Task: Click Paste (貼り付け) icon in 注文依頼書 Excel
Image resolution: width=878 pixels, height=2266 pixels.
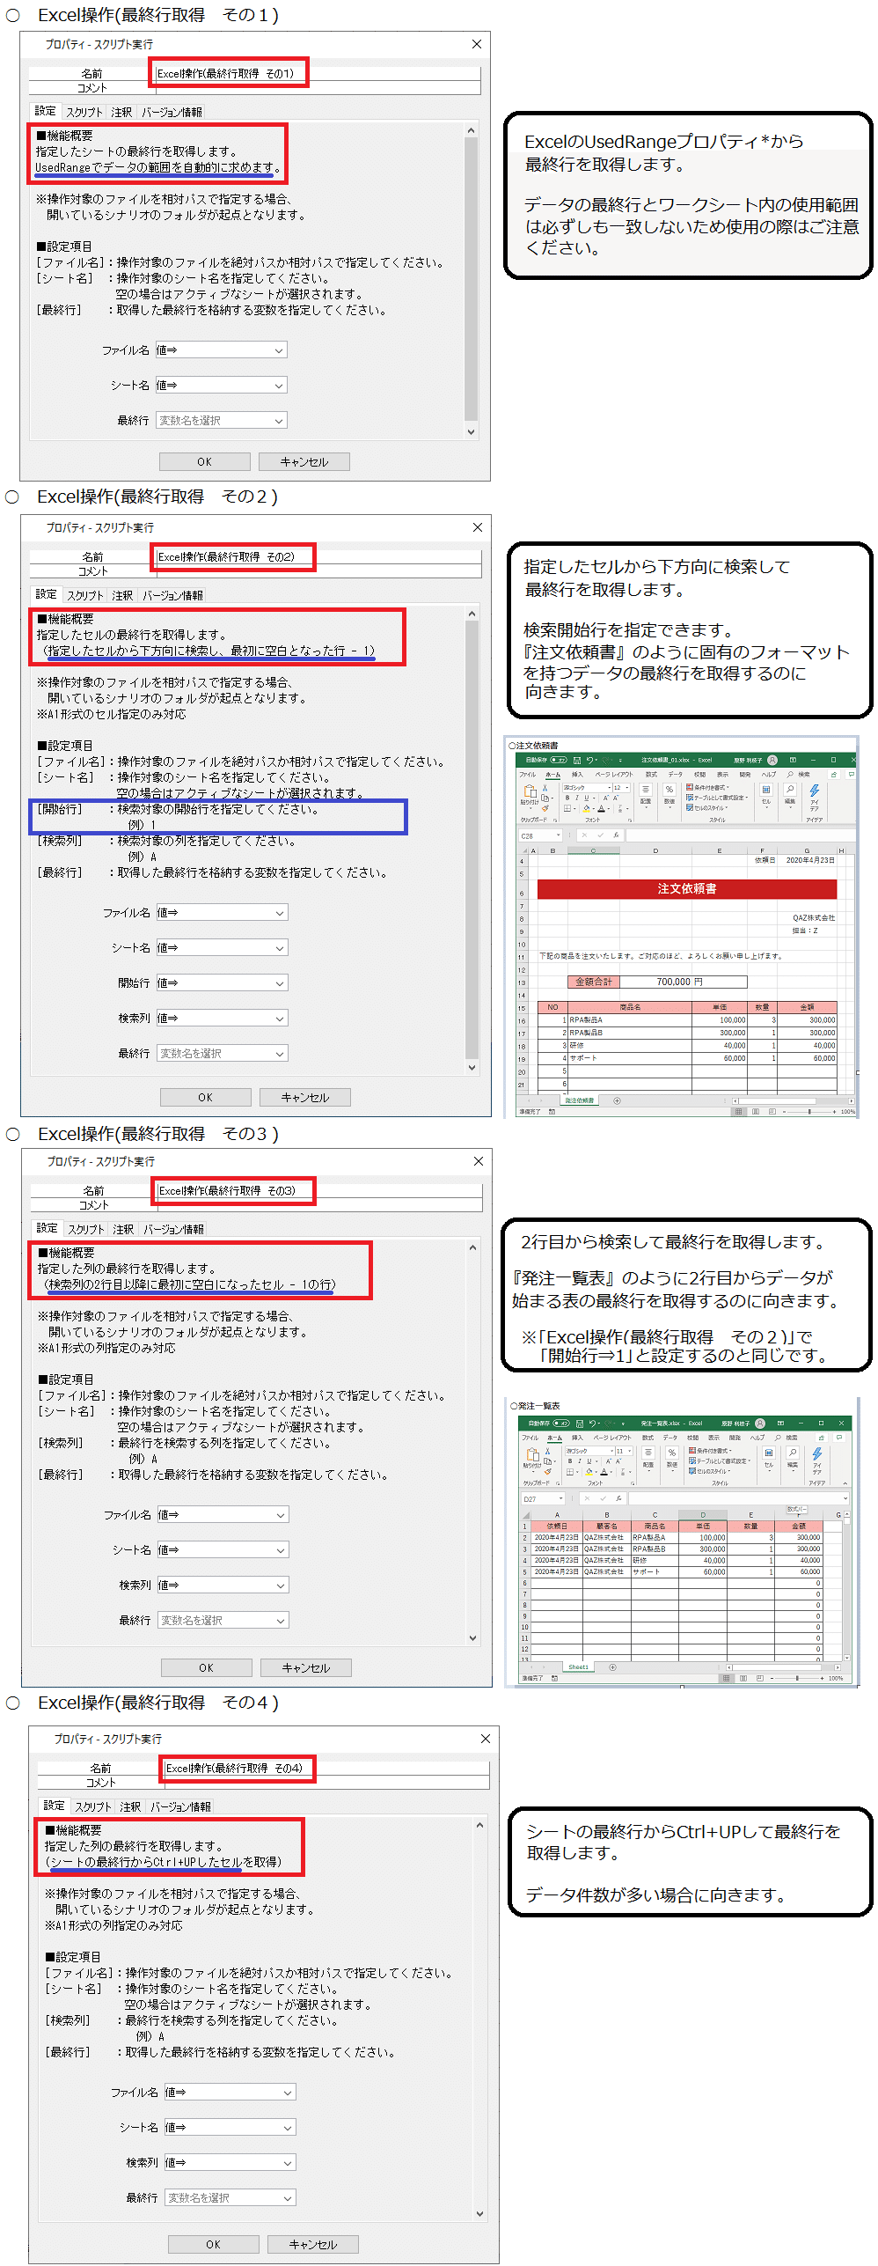Action: point(530,791)
